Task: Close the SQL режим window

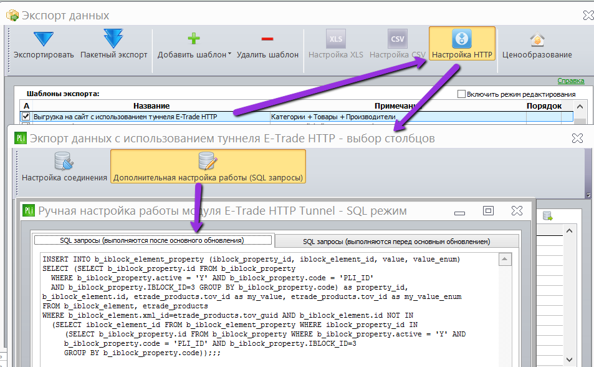Action: (x=517, y=210)
